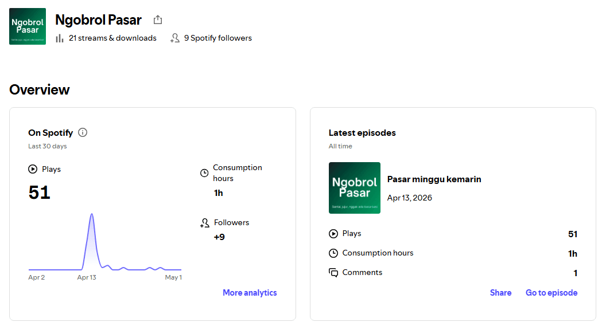
Task: Click the 1h value under Consumption hours in On Spotify
Action: coord(218,193)
